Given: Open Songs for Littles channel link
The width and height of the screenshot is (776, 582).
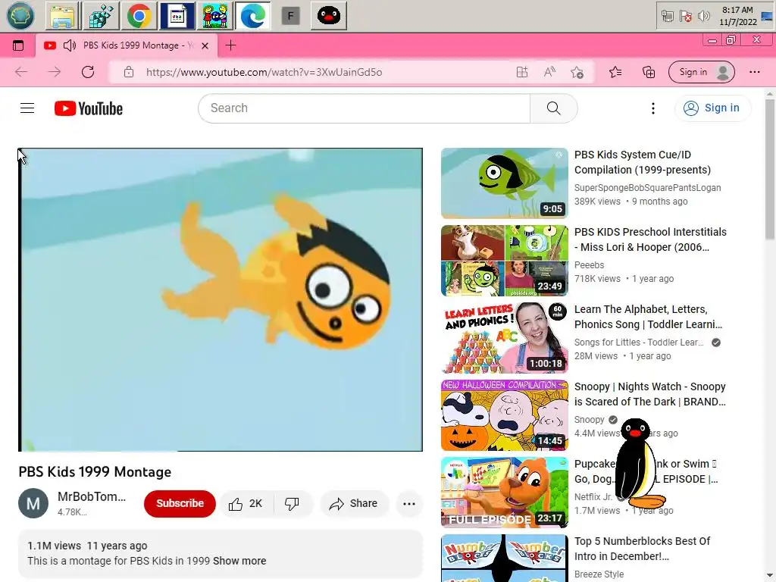Looking at the screenshot, I should click(x=638, y=342).
